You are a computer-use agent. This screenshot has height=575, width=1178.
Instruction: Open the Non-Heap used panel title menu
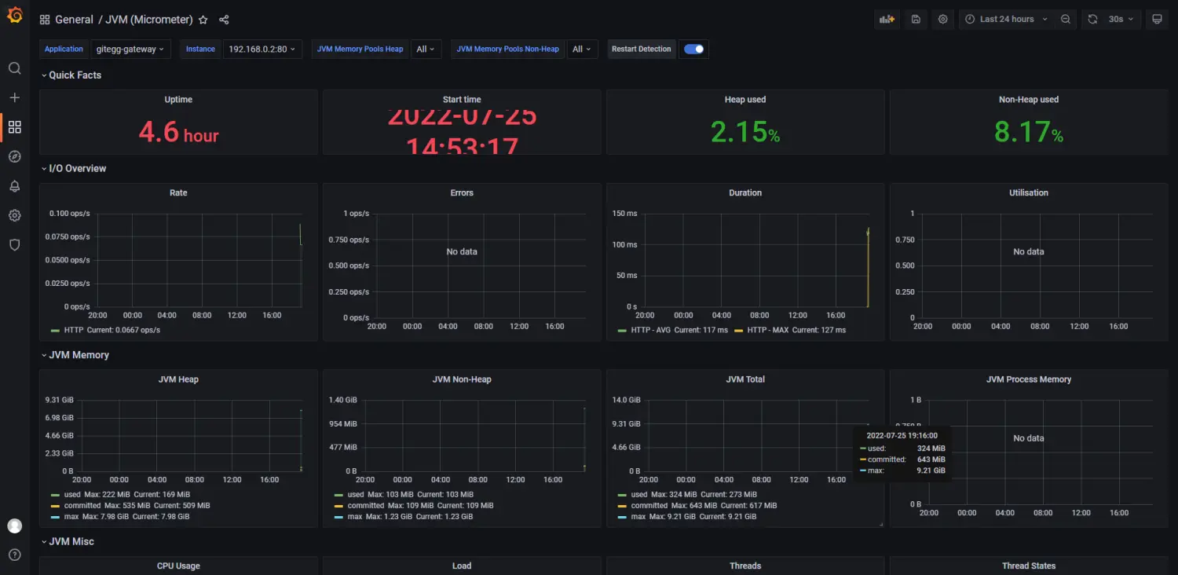pyautogui.click(x=1029, y=100)
